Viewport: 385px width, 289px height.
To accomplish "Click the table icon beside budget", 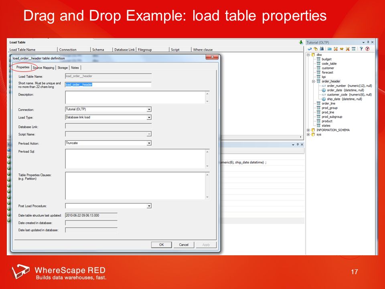I will click(x=318, y=59).
